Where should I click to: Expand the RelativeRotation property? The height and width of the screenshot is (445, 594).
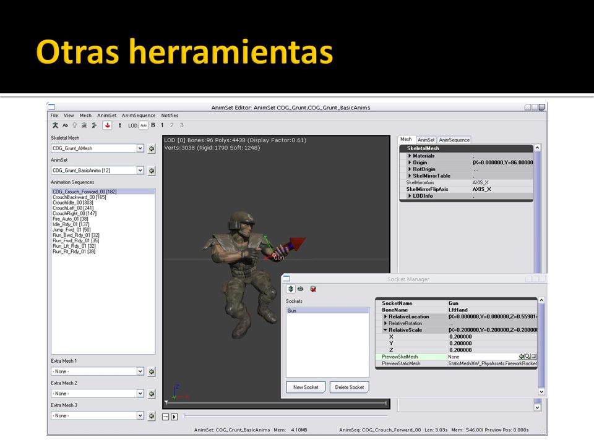[x=385, y=323]
